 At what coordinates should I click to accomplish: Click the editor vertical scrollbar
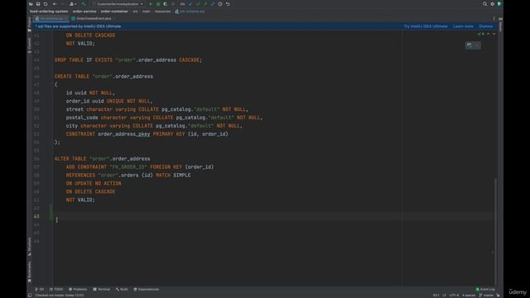tap(495, 232)
